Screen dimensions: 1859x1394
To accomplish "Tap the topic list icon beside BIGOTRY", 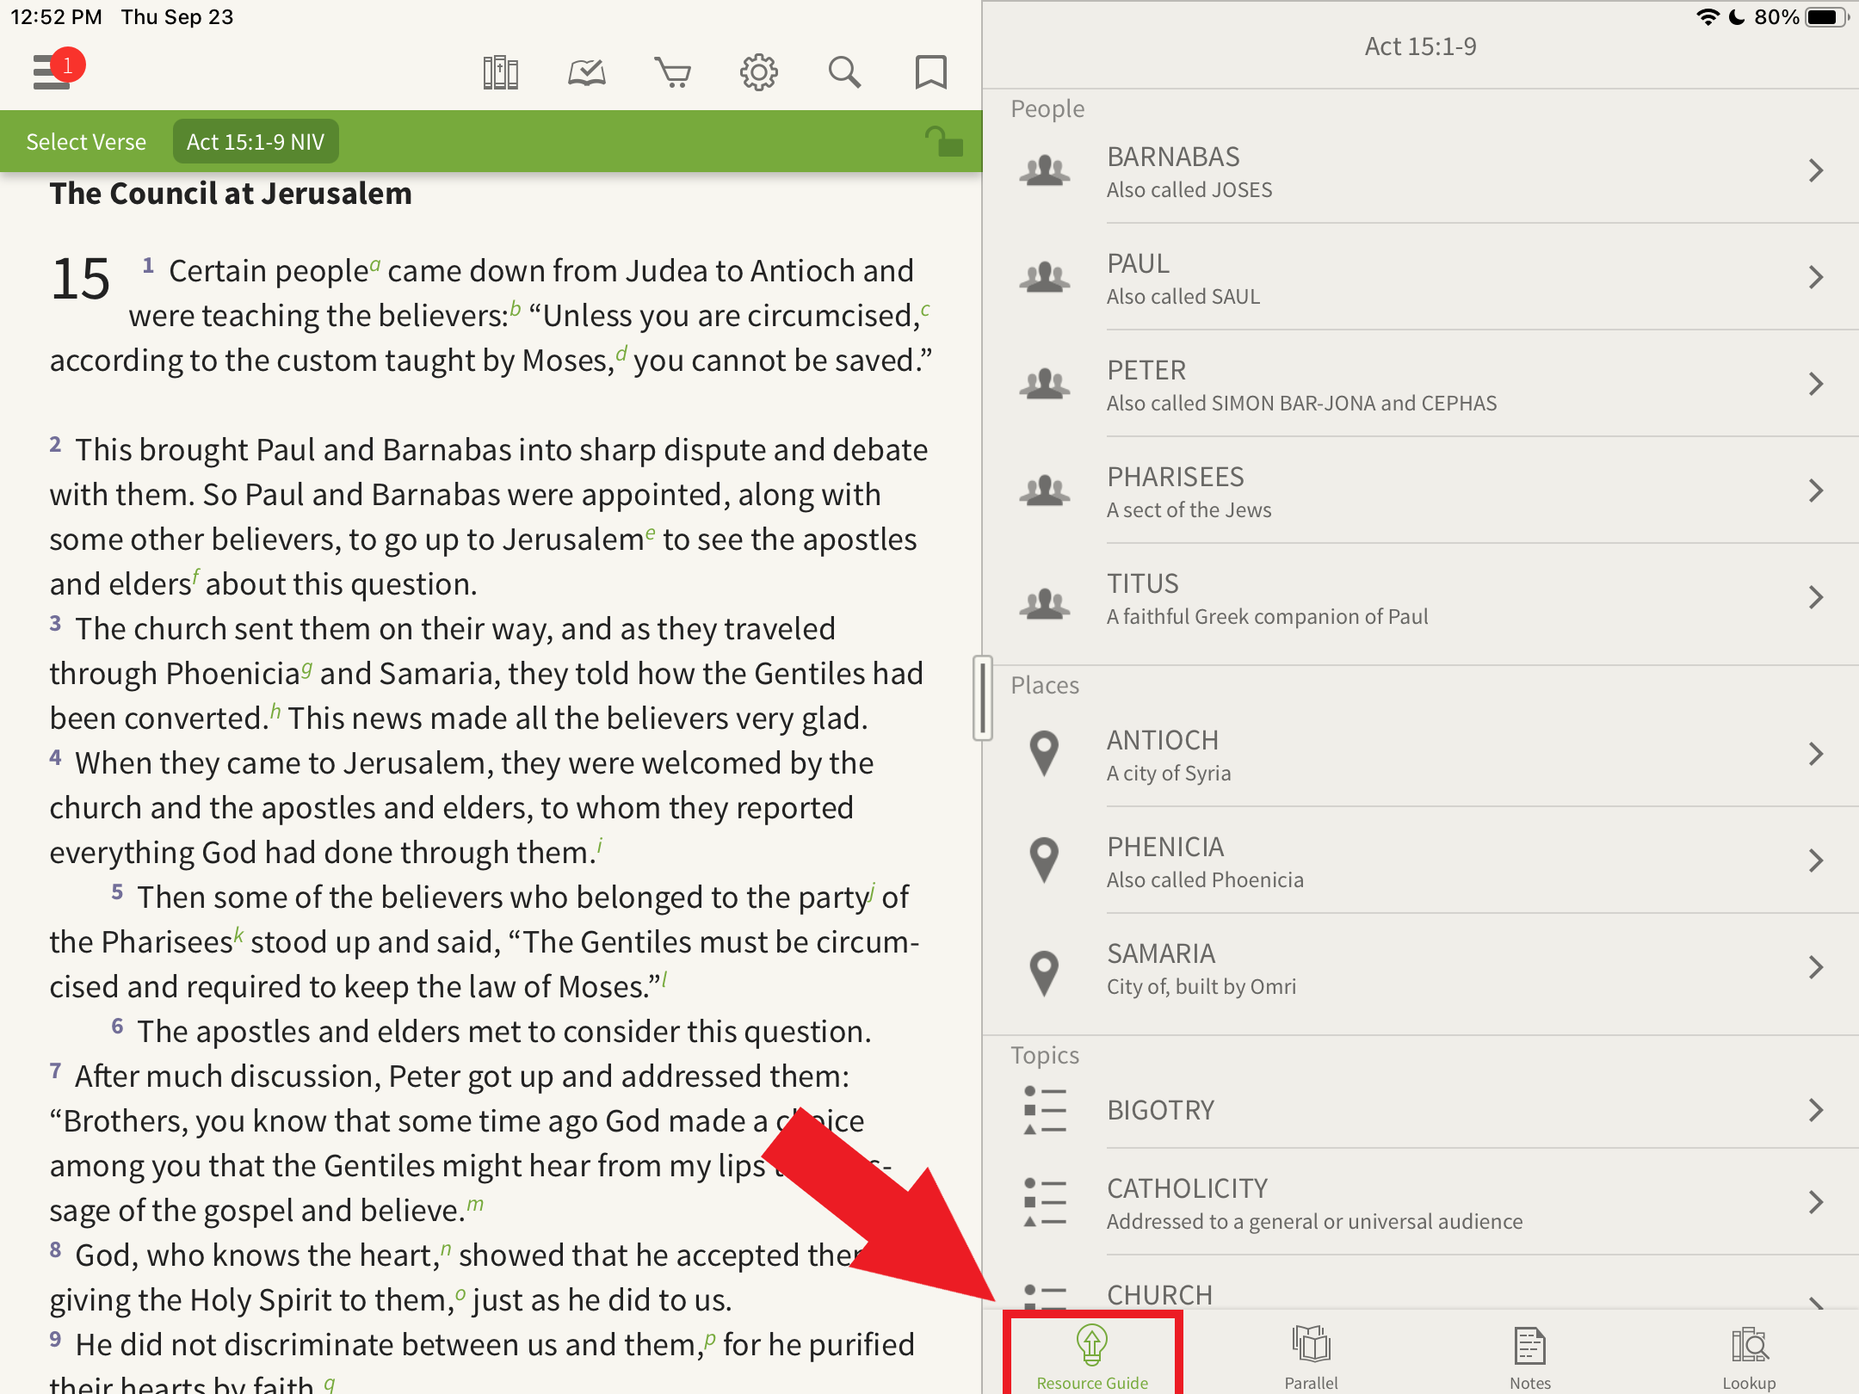I will [x=1045, y=1110].
